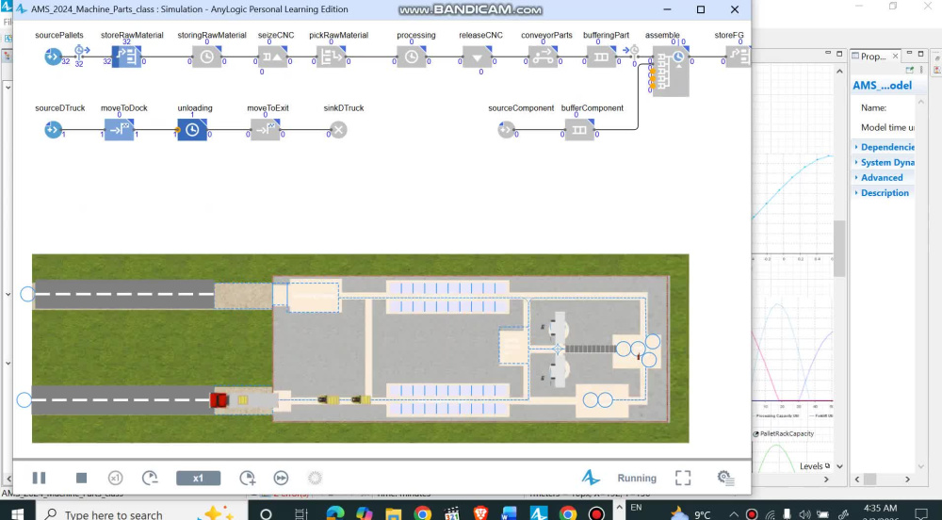Screen dimensions: 942x520
Task: Inspect the storingRawMaterial delay block
Action: tap(206, 57)
